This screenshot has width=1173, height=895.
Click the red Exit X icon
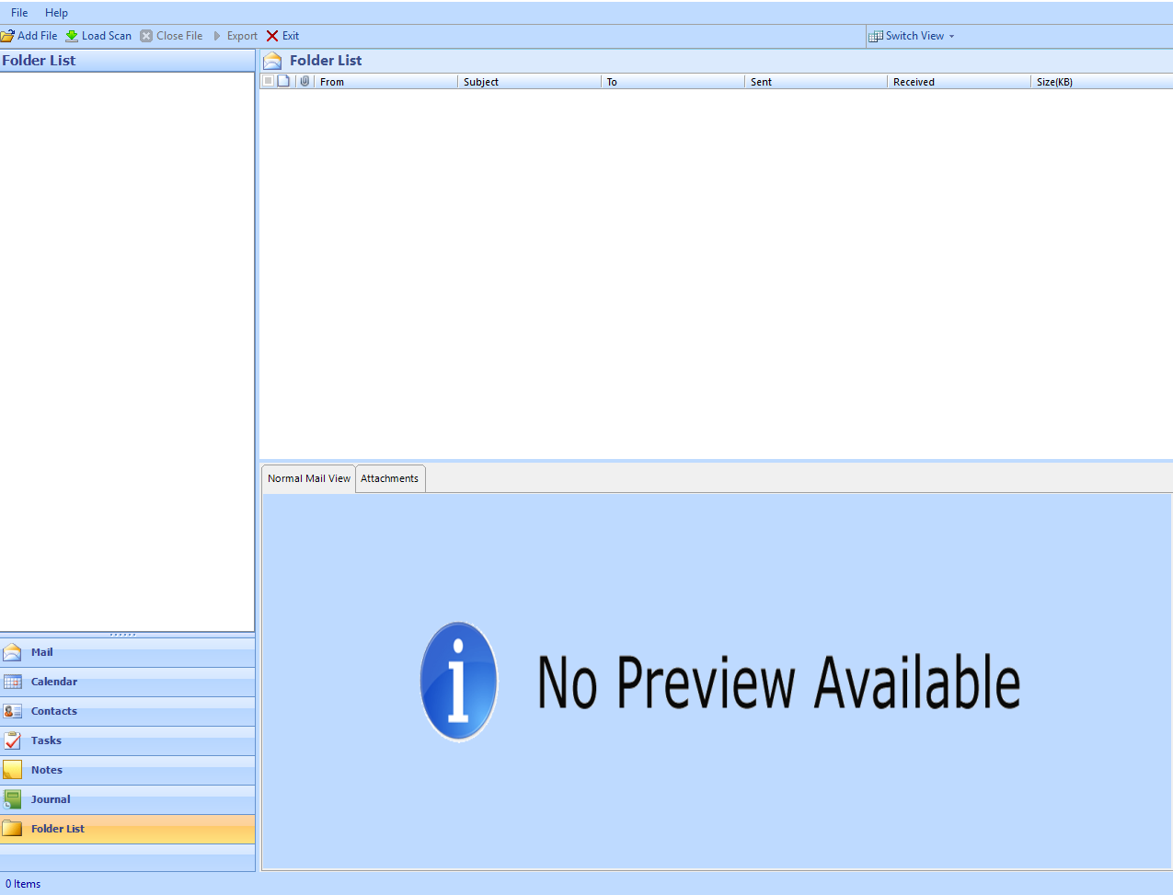click(272, 36)
